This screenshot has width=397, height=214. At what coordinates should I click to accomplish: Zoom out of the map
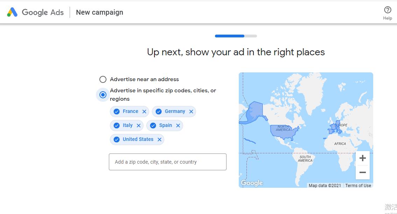click(x=362, y=172)
